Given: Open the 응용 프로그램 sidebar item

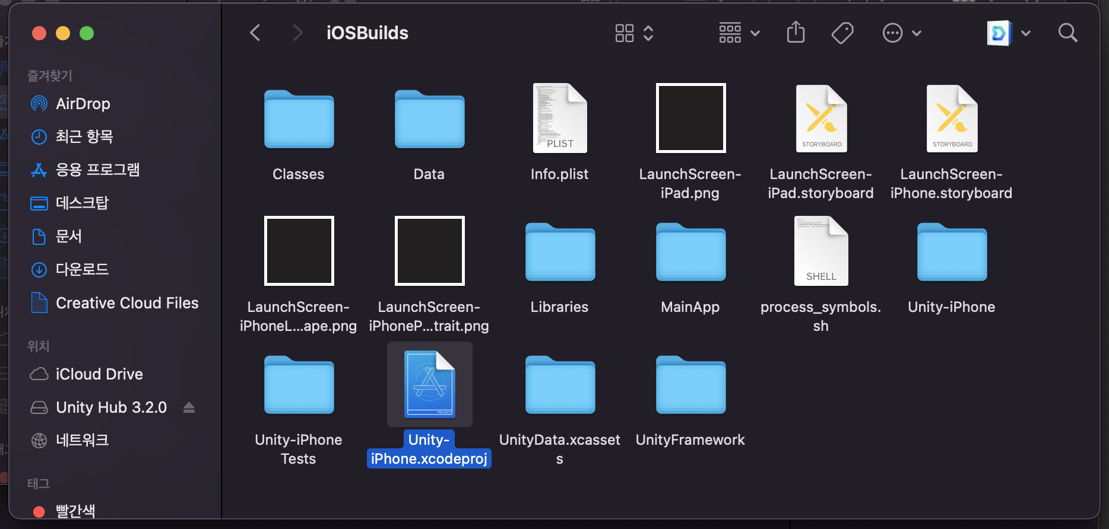Looking at the screenshot, I should pos(84,170).
